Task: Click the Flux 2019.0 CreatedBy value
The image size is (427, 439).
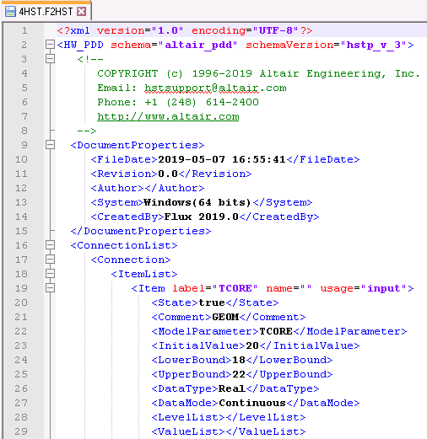Action: (201, 217)
